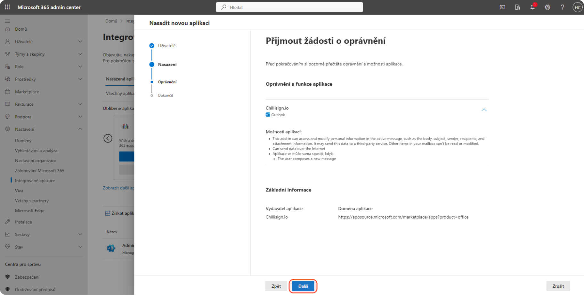Click the Stav heart icon
584x295 pixels.
click(8, 247)
